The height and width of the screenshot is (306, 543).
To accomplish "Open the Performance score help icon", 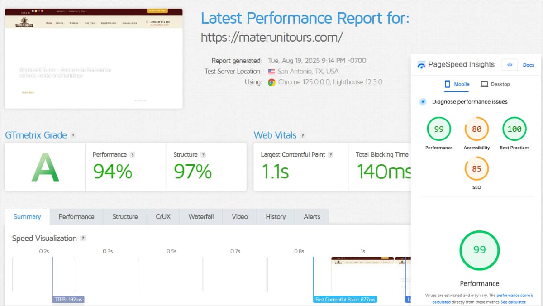I will click(132, 155).
